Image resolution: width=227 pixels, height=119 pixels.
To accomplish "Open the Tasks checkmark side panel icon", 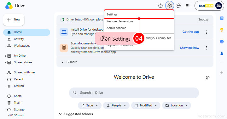I will point(222,42).
